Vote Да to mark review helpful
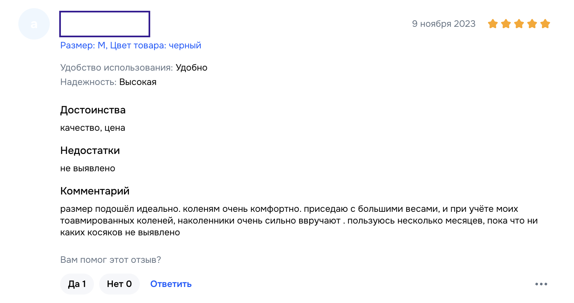Viewport: 574px width, 303px height. coord(77,284)
